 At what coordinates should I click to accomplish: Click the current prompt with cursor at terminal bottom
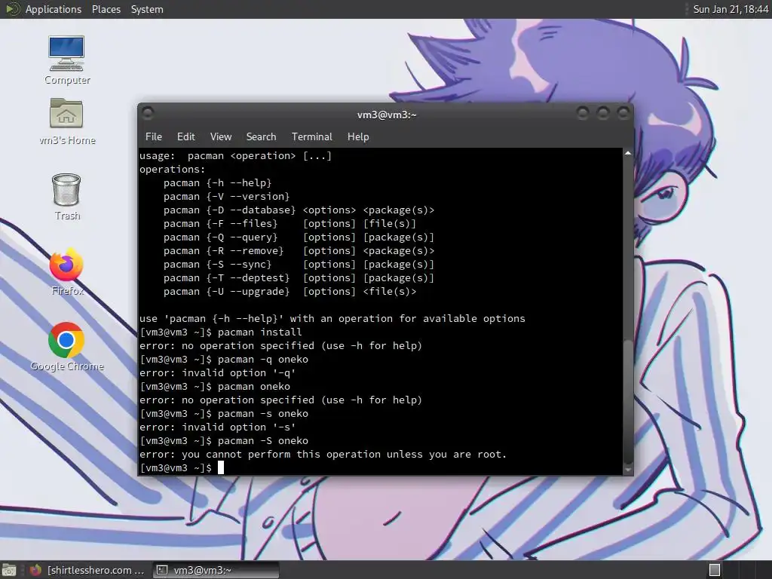[x=182, y=467]
